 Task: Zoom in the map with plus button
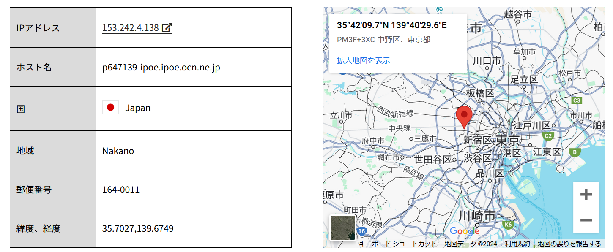click(586, 195)
